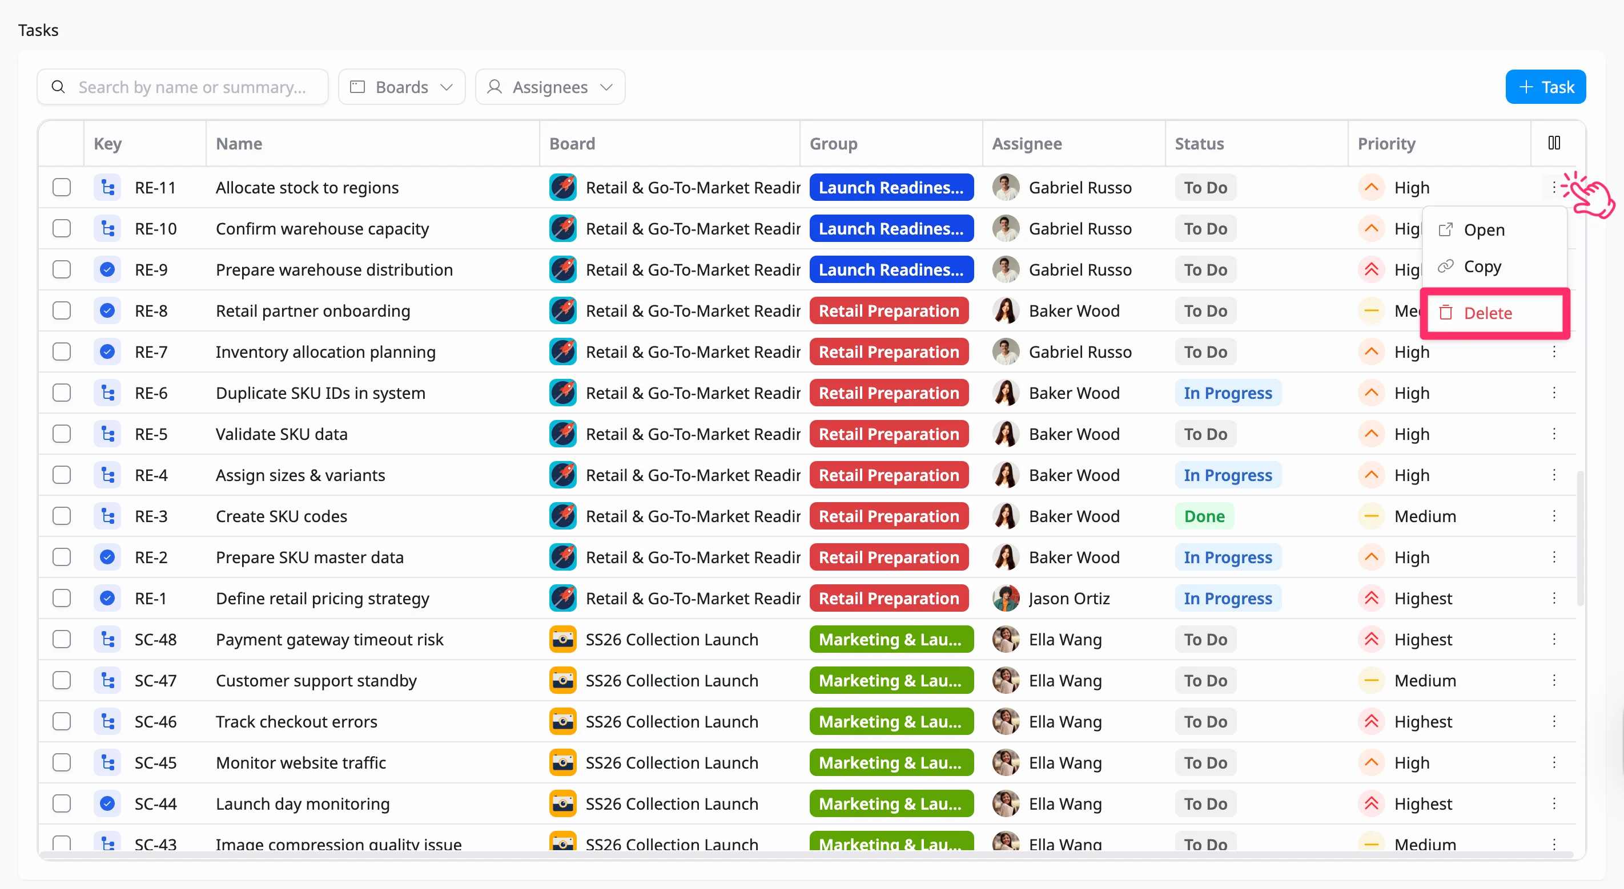Click the camera board icon in SC-48 row
Viewport: 1624px width, 889px height.
(x=562, y=640)
